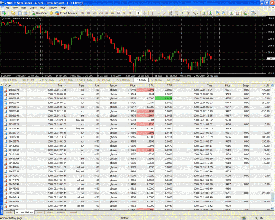Select the W1 timeframe
Image resolution: width=275 pixels, height=220 pixels.
(125, 13)
